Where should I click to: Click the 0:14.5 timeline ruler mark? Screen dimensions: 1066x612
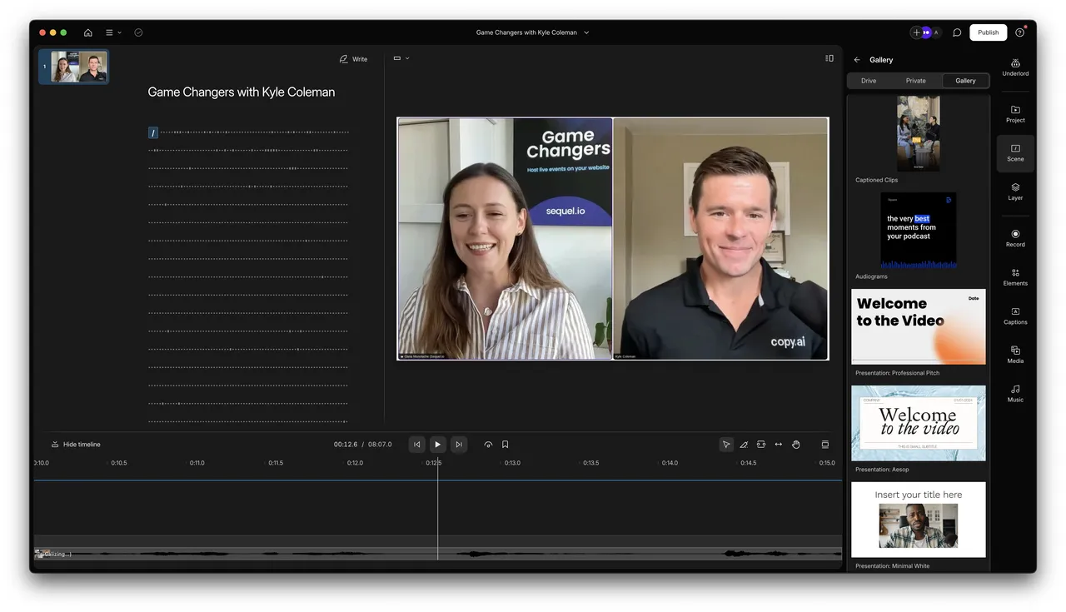[x=749, y=463]
